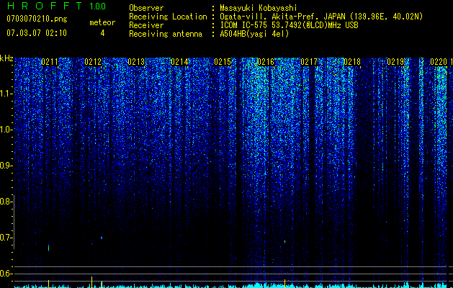
Task: Click the 0218 time marker
Action: (352, 62)
